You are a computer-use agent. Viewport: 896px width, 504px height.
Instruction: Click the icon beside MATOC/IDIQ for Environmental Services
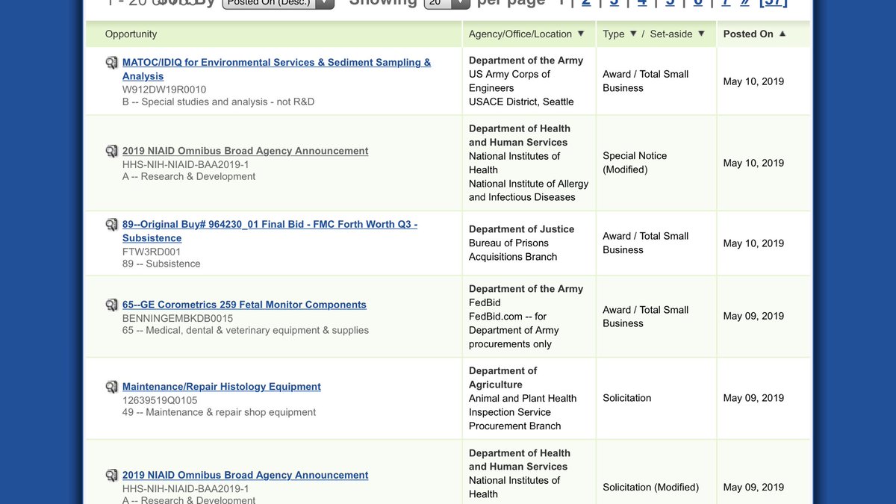111,63
